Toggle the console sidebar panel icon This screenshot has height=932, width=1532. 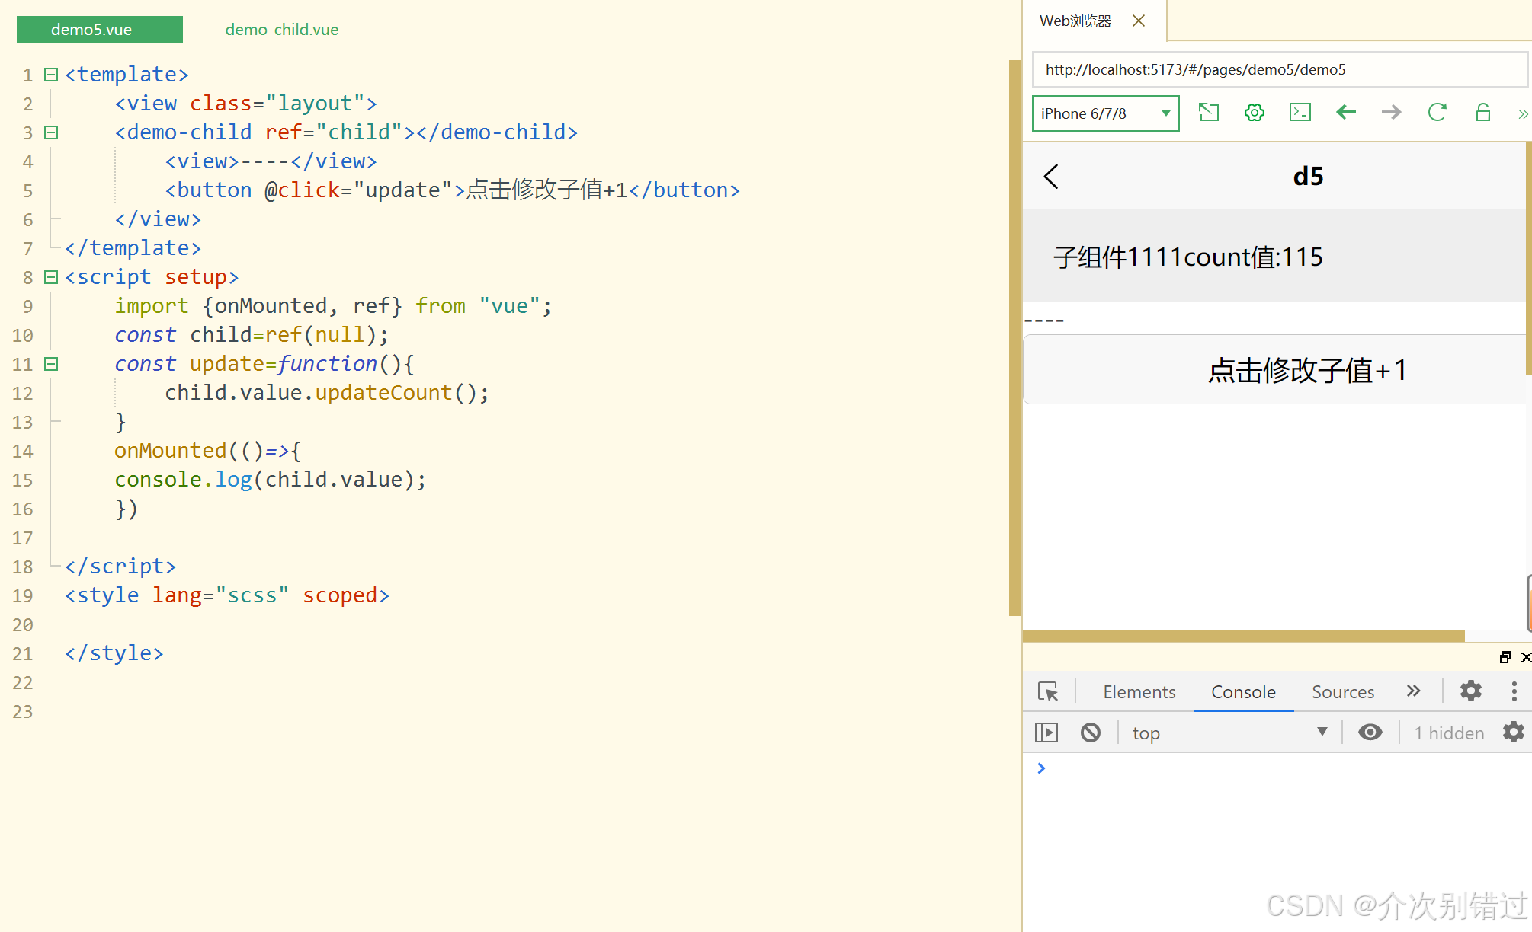(1046, 733)
